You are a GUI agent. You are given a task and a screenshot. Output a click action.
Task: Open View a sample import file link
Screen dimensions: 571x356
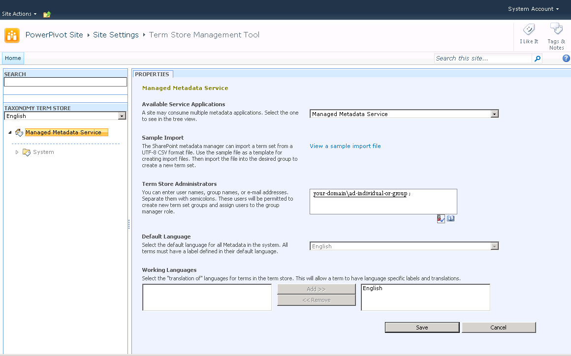tap(345, 146)
